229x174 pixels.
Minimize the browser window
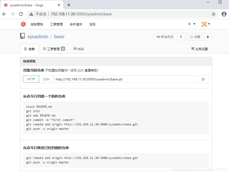point(208,2)
